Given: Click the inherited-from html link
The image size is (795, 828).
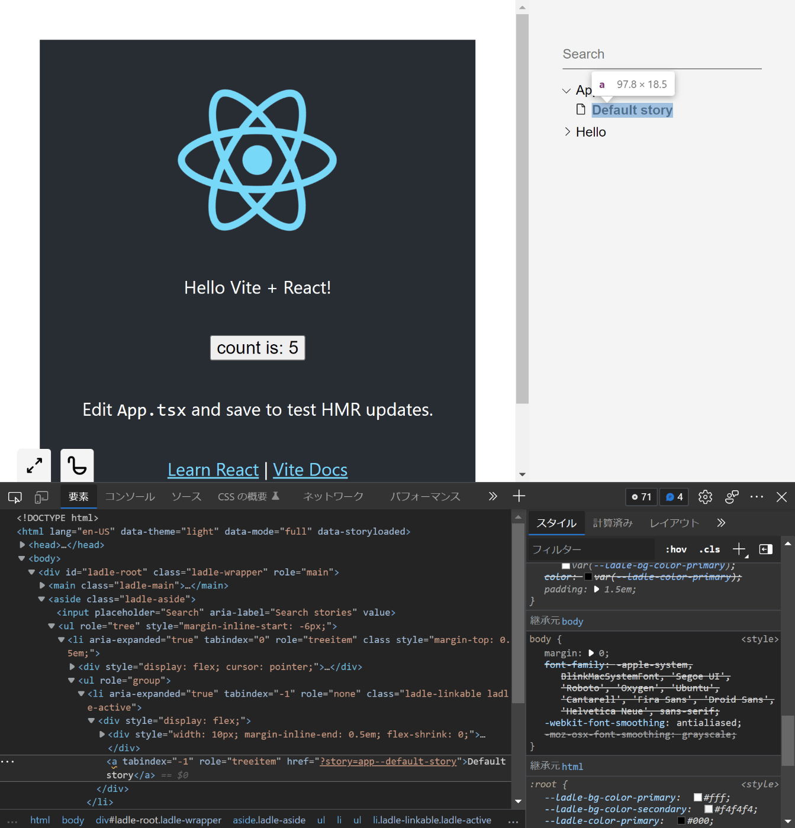Looking at the screenshot, I should (572, 766).
